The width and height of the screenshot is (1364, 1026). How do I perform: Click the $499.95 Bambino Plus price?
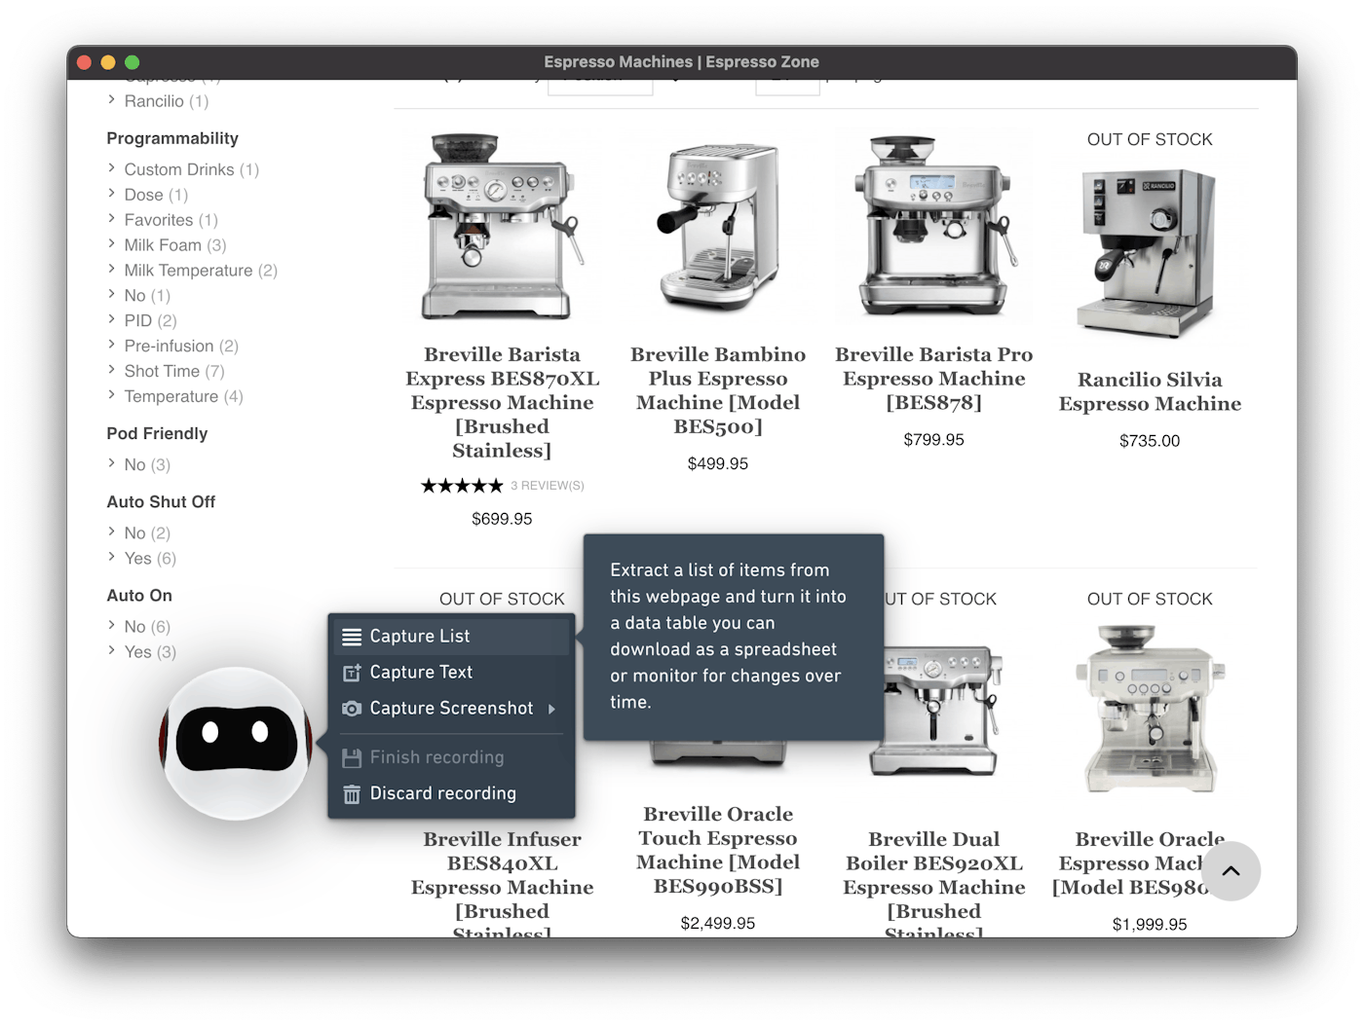tap(718, 464)
